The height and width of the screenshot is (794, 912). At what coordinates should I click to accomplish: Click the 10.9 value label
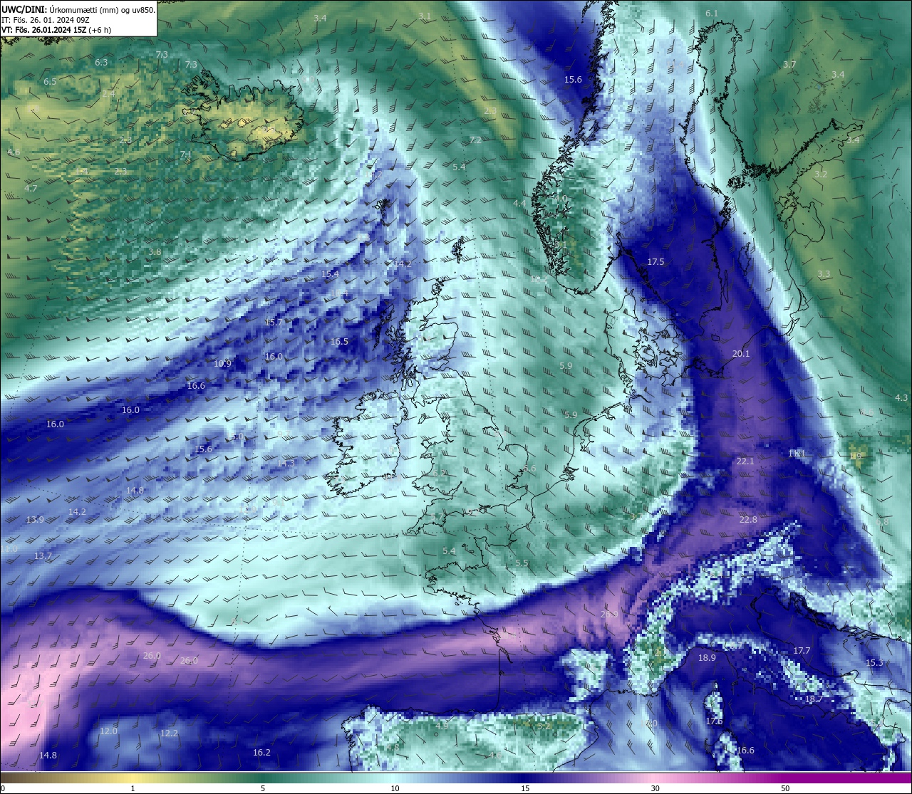(x=222, y=364)
